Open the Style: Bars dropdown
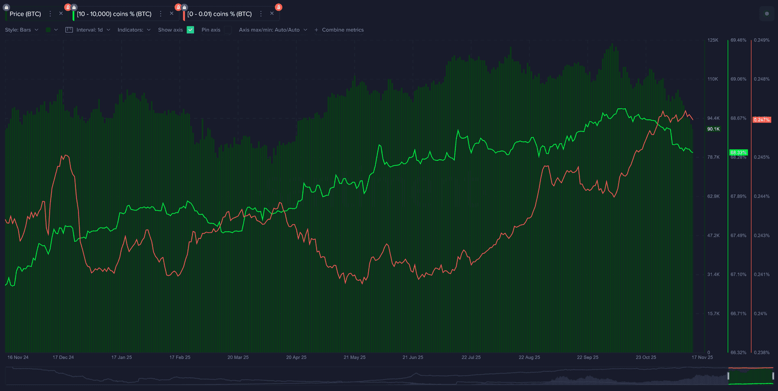 pos(22,30)
